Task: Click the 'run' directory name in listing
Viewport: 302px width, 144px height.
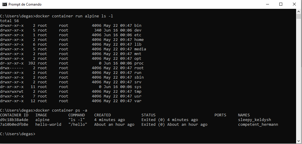Action: [138, 72]
